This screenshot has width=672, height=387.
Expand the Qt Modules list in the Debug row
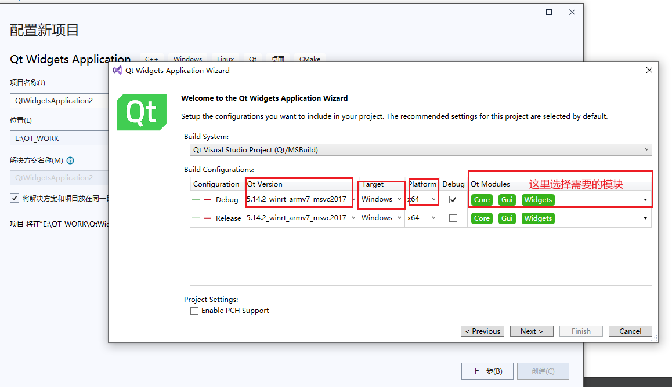pos(645,200)
